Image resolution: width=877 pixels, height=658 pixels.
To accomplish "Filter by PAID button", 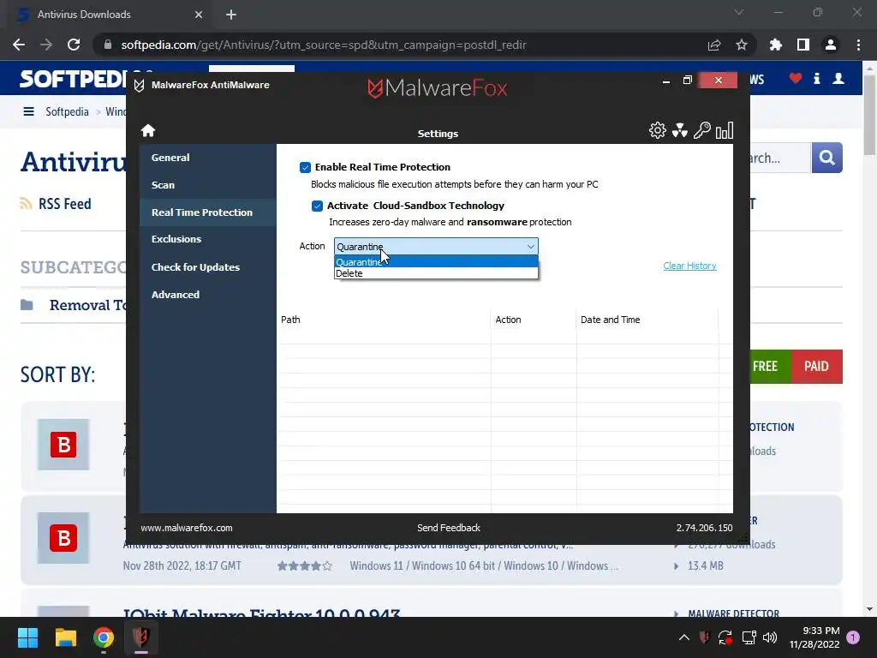I will [x=816, y=367].
